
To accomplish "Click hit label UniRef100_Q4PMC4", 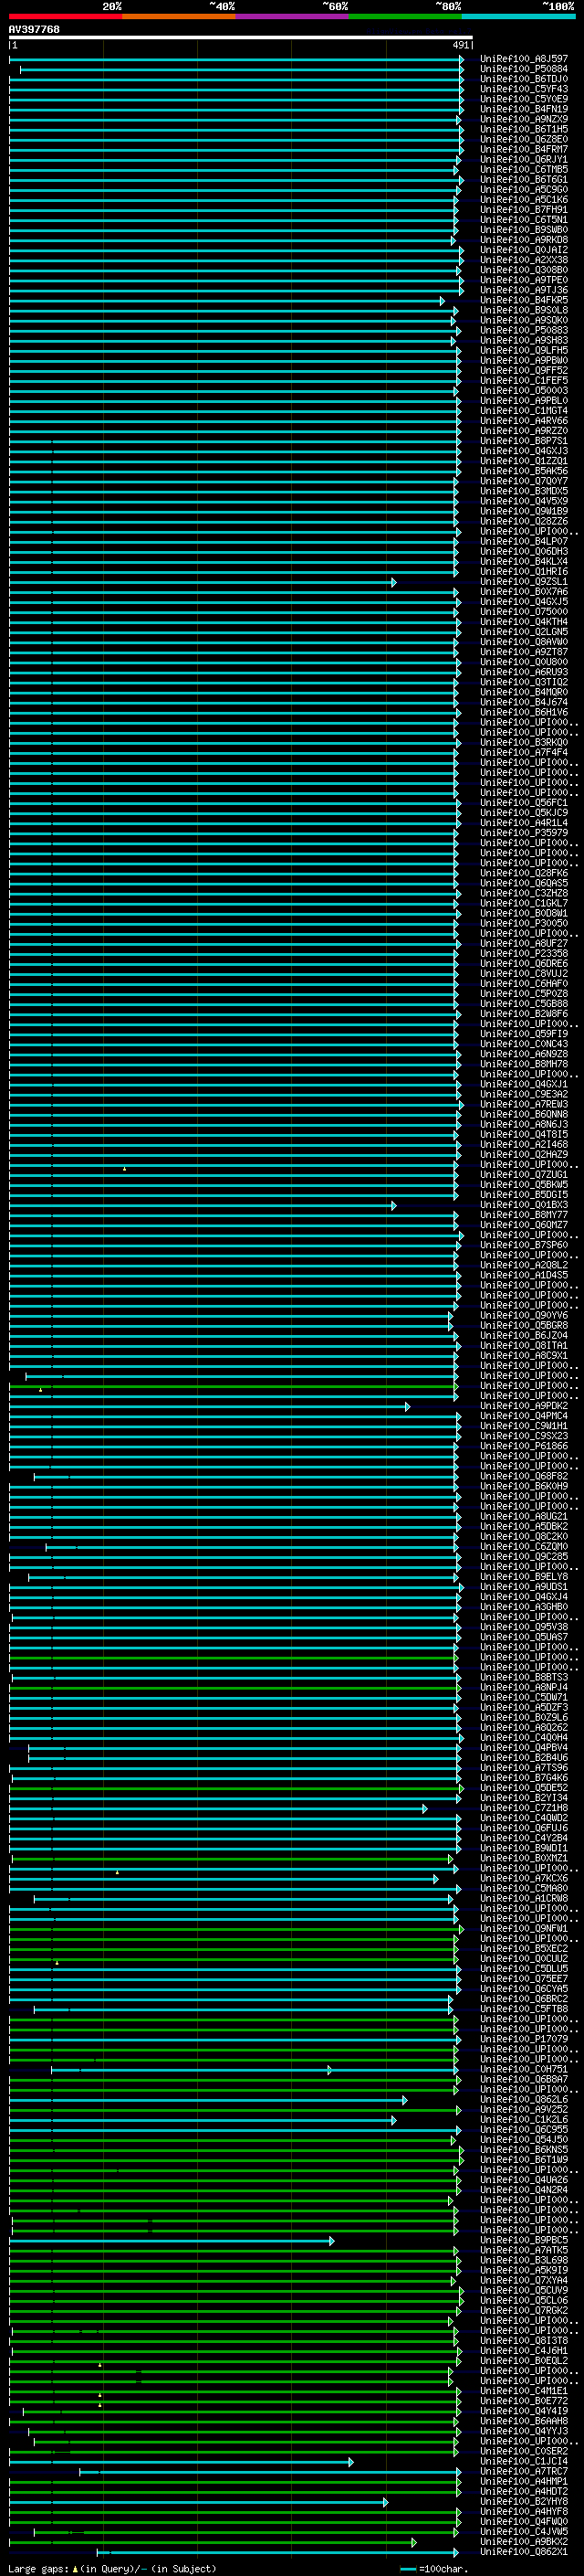I will [x=524, y=1416].
